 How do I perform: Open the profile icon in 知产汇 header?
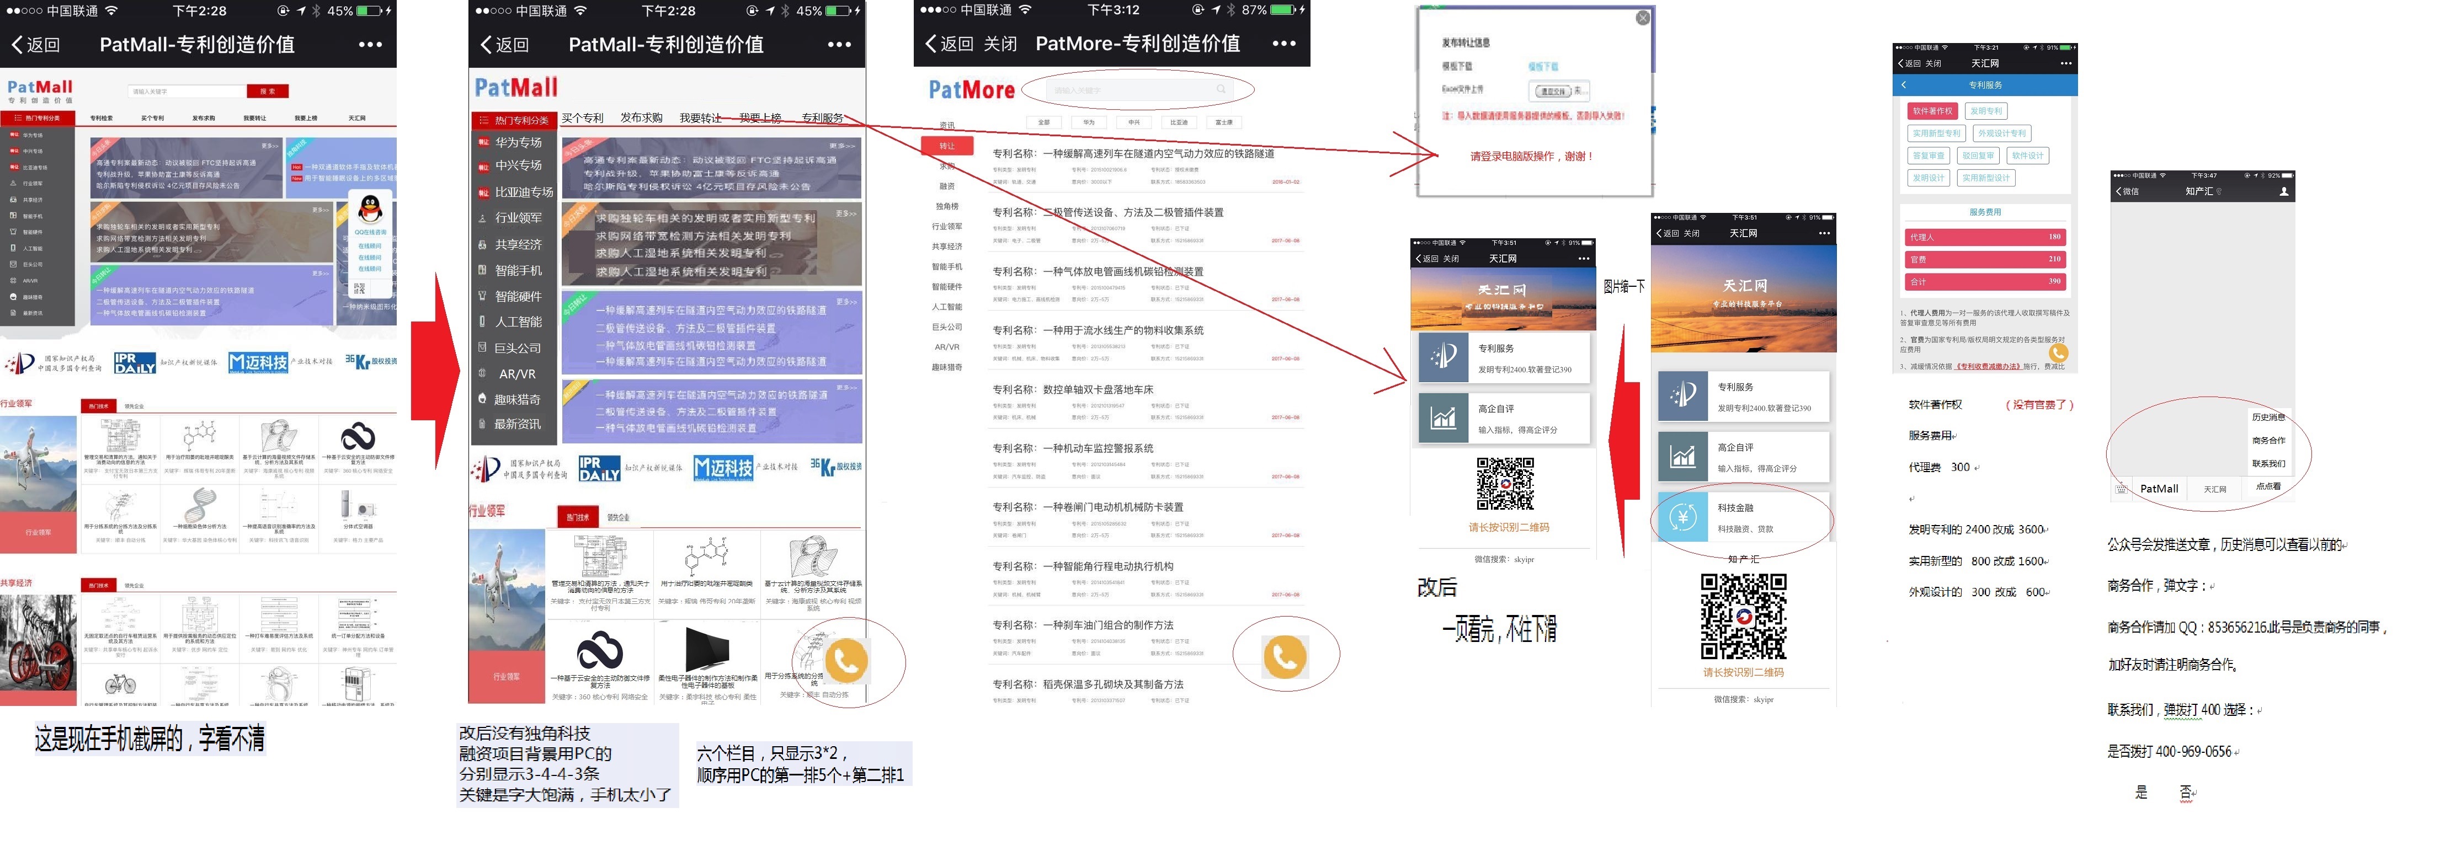click(x=2283, y=191)
